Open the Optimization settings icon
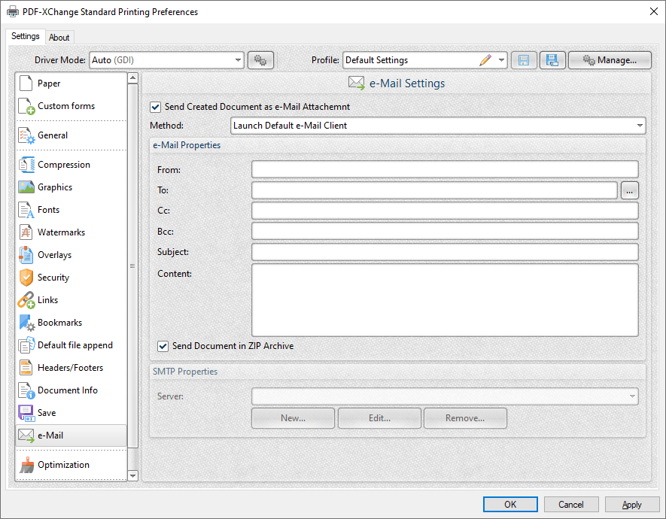This screenshot has width=666, height=519. (x=26, y=465)
